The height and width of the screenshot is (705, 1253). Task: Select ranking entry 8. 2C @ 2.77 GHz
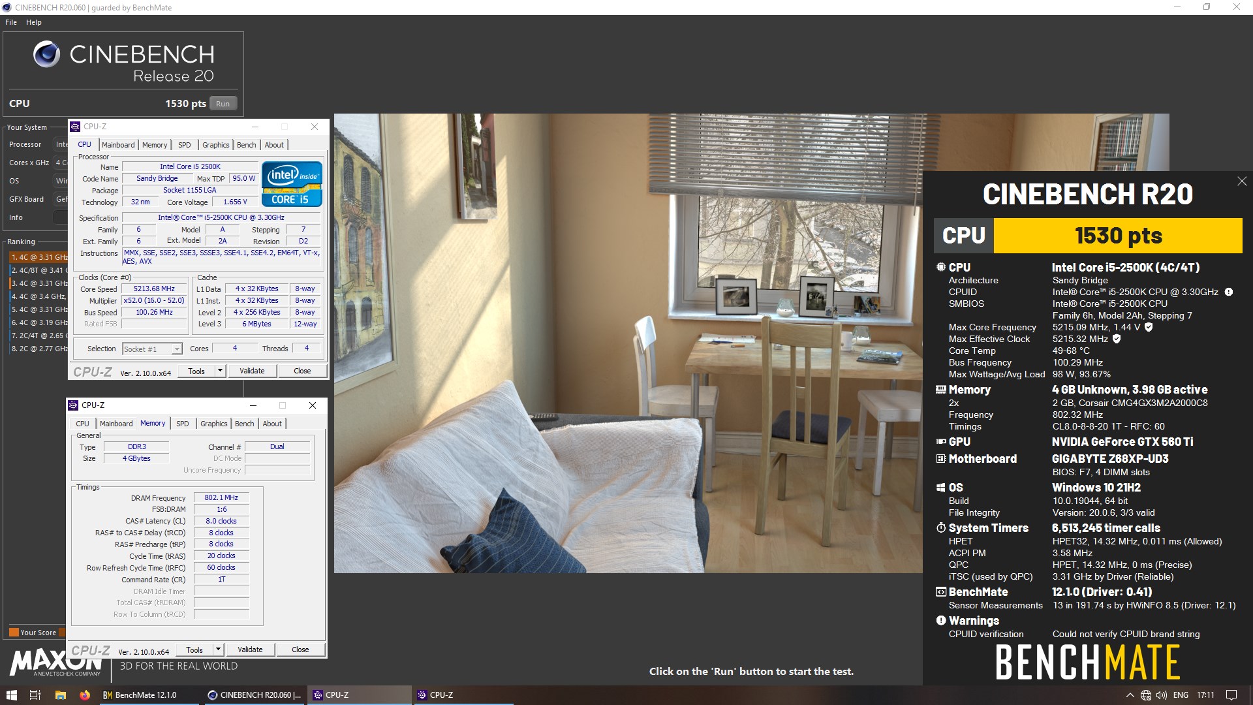click(39, 349)
